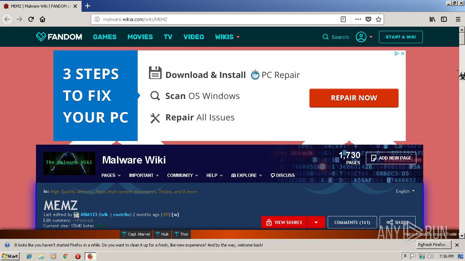Open the GAMES section
The height and width of the screenshot is (261, 465).
click(x=105, y=37)
